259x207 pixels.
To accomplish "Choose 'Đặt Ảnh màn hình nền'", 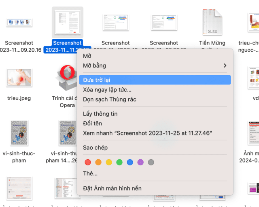I will pos(155,188).
